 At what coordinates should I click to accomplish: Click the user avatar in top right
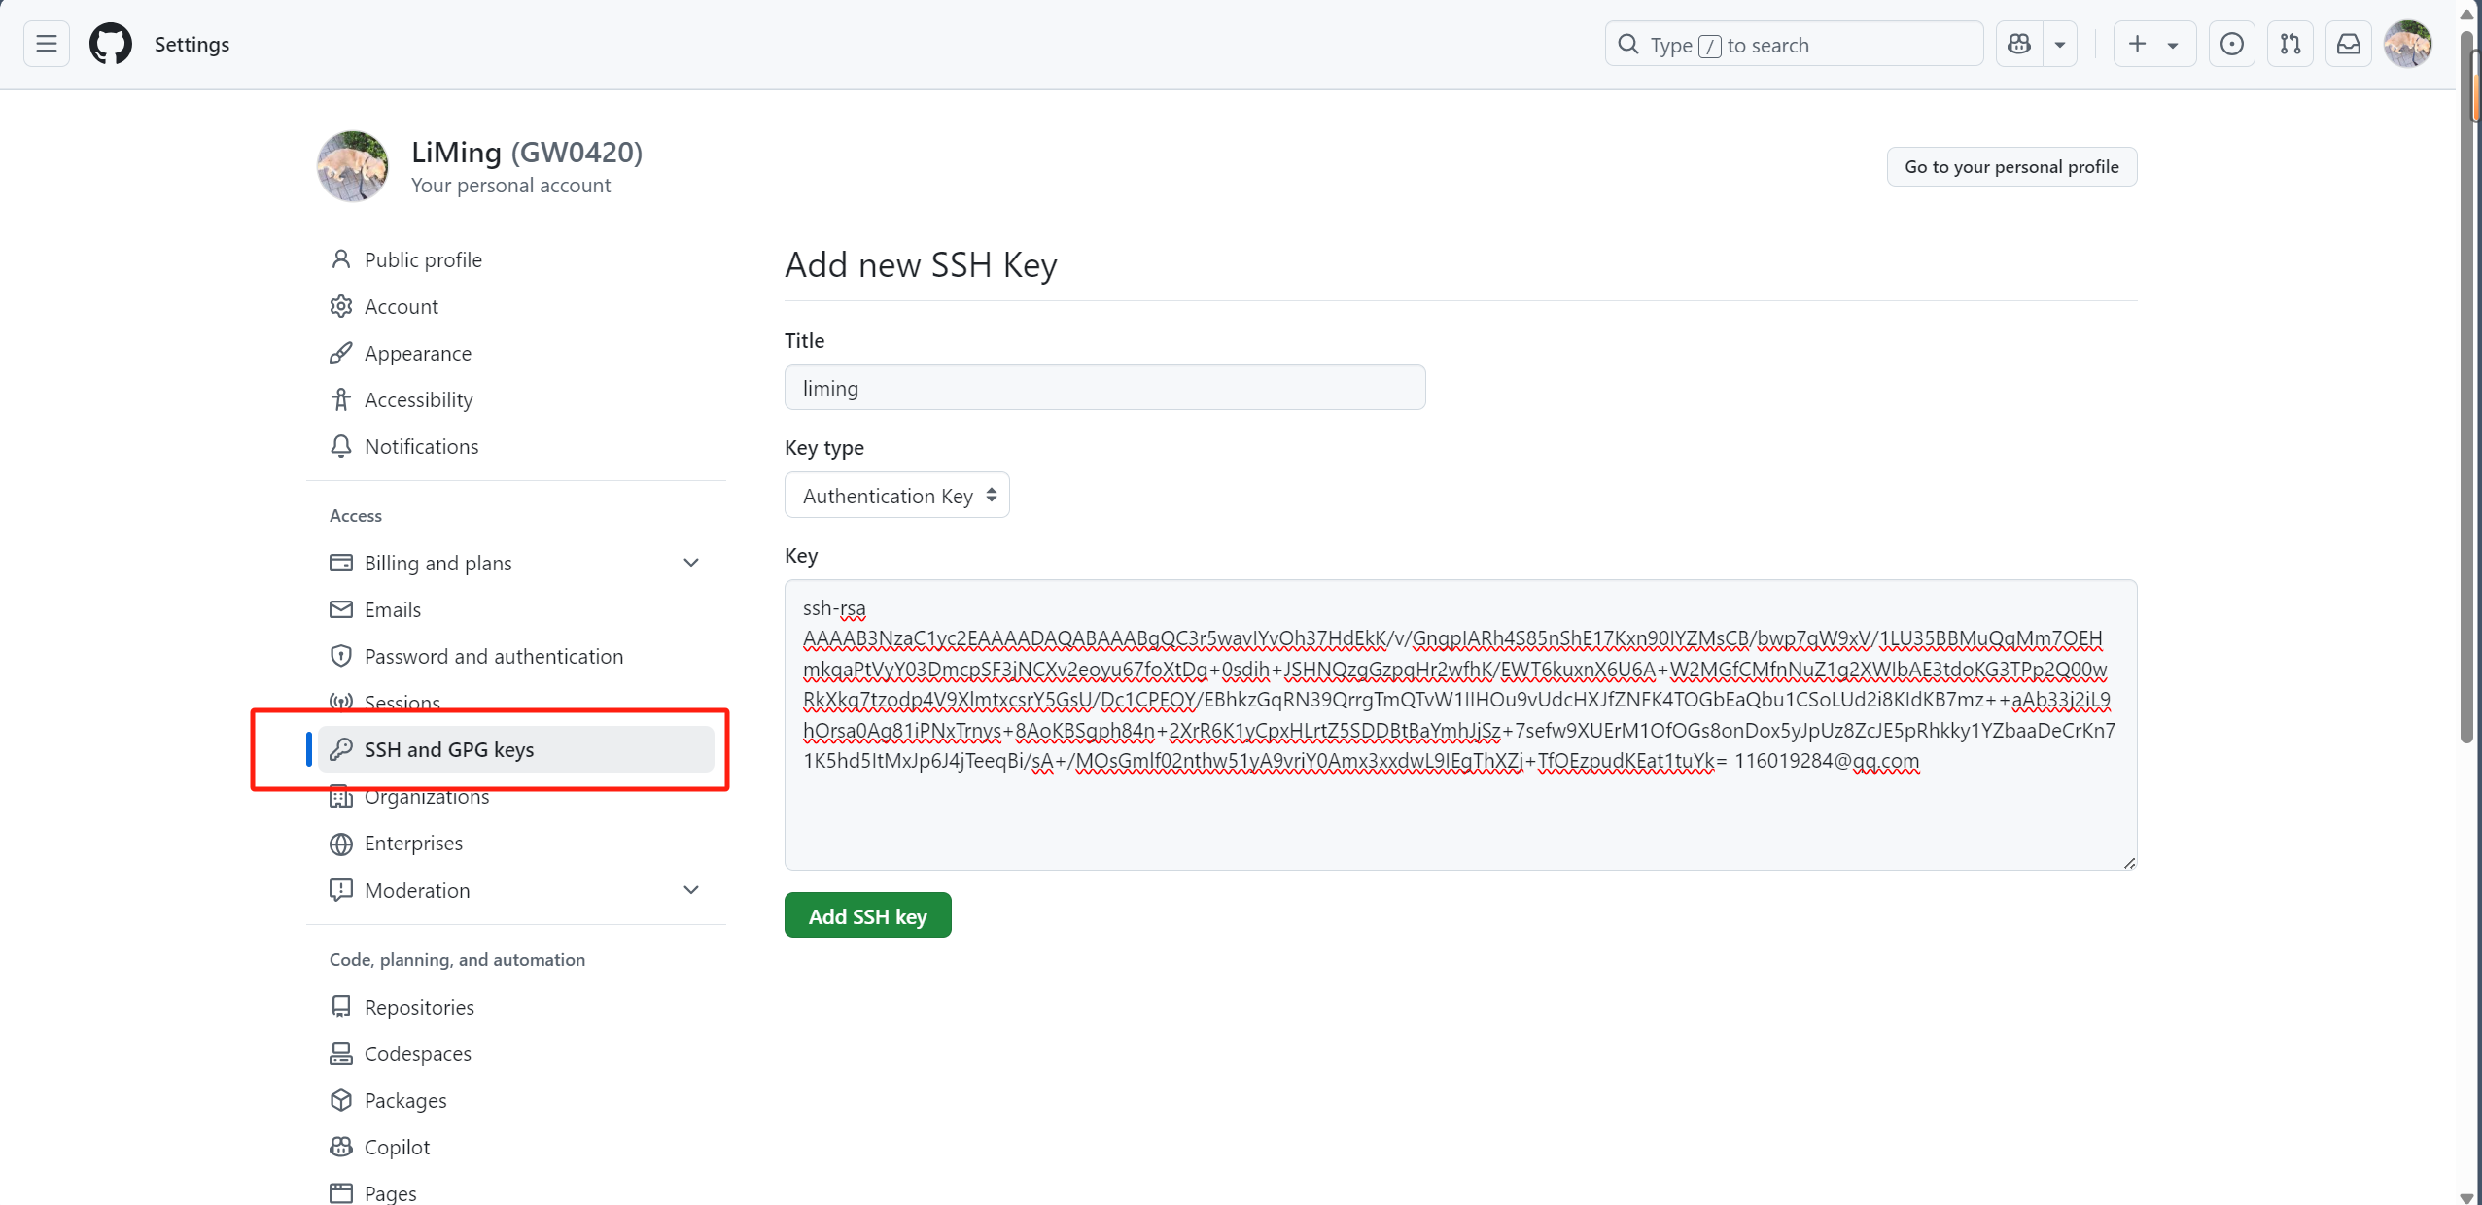pos(2407,45)
